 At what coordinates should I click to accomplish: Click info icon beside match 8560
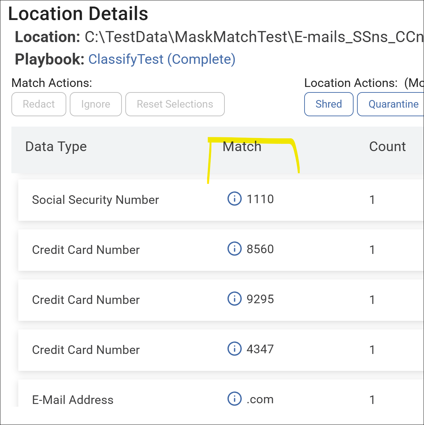pos(234,249)
